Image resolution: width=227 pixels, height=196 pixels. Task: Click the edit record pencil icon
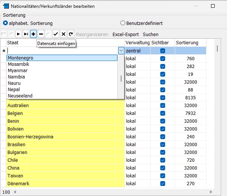48,34
